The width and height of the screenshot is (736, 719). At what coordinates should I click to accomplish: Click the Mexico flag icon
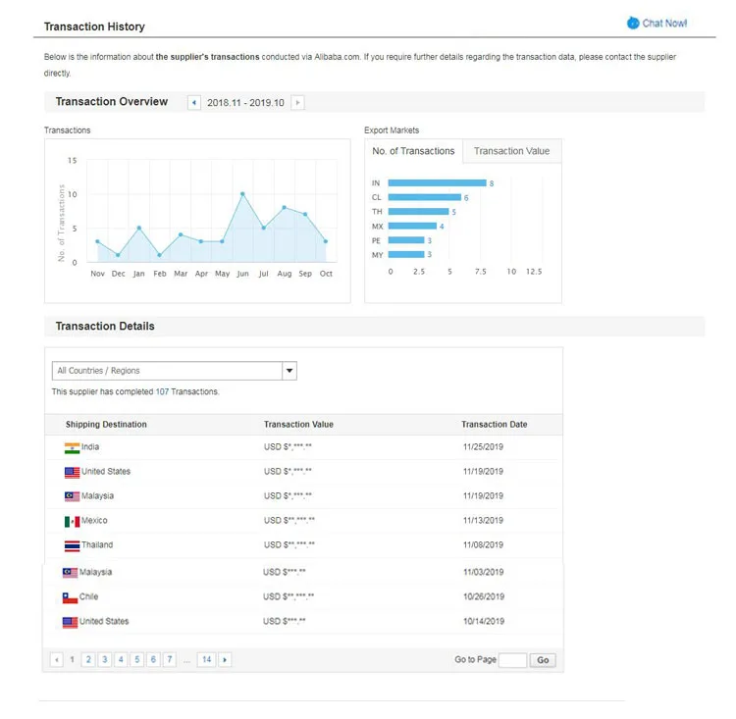(x=72, y=521)
